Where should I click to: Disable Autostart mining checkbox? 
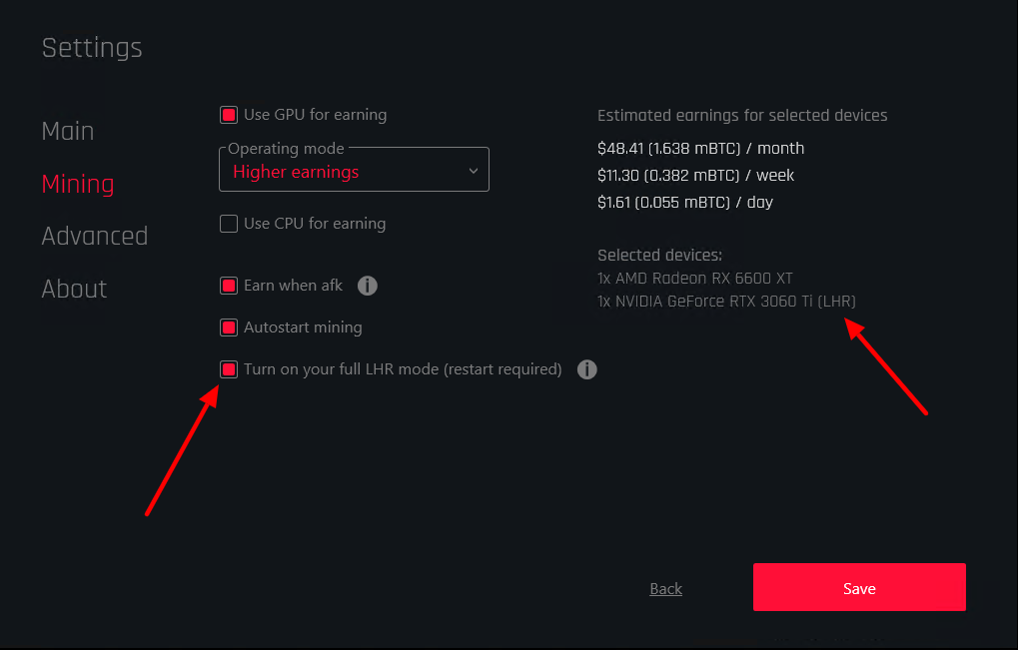pos(229,327)
